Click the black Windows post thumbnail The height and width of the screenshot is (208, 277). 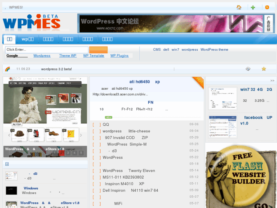11,190
